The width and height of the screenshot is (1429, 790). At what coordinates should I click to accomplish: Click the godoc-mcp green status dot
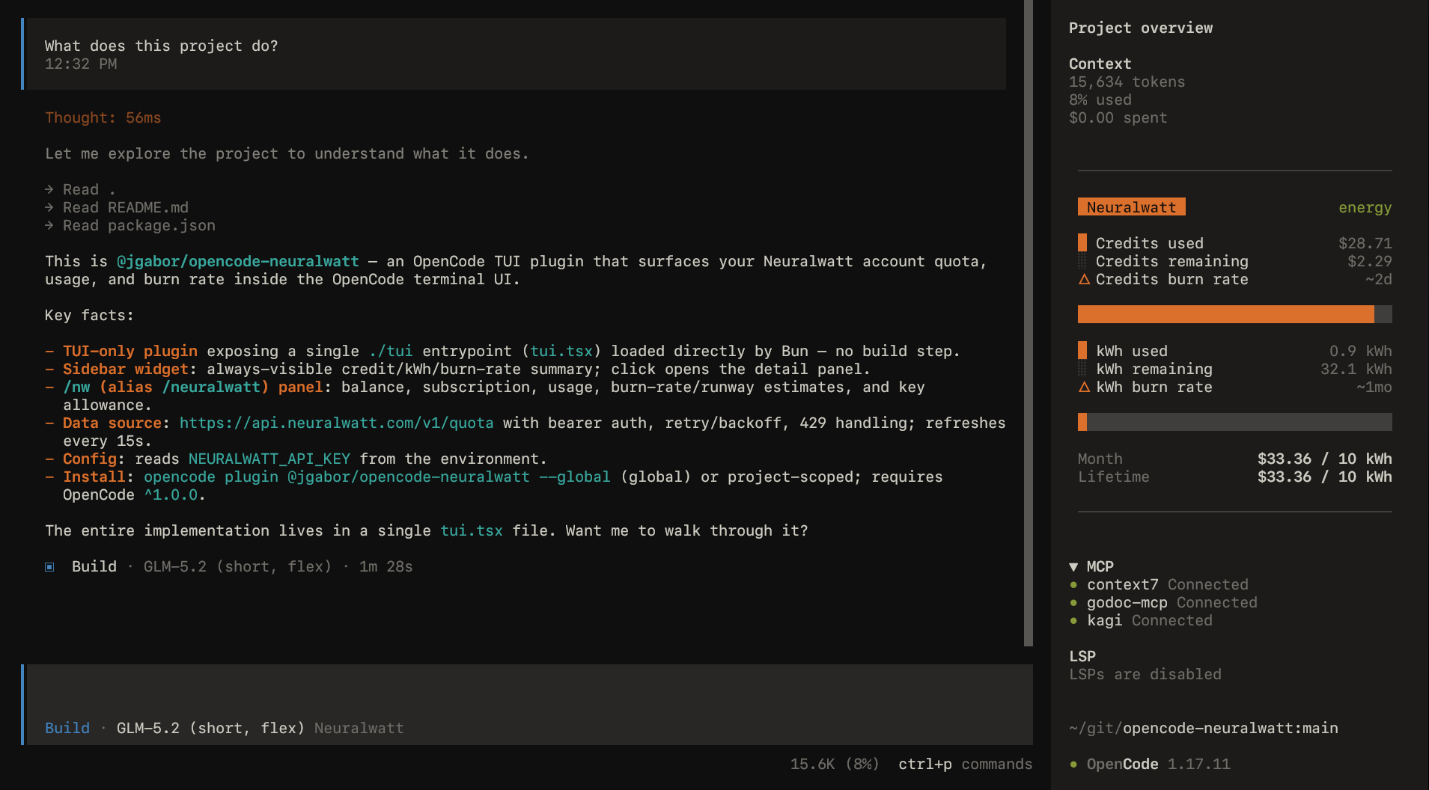click(x=1073, y=603)
